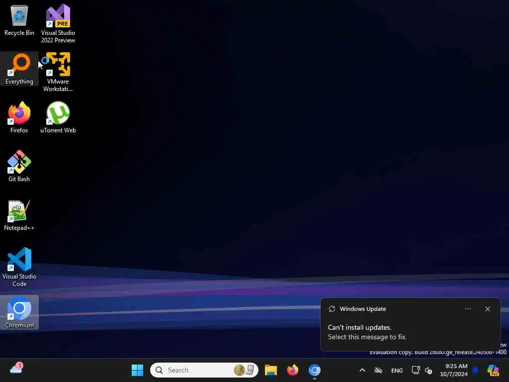Open the weather widgets icon

click(16, 369)
